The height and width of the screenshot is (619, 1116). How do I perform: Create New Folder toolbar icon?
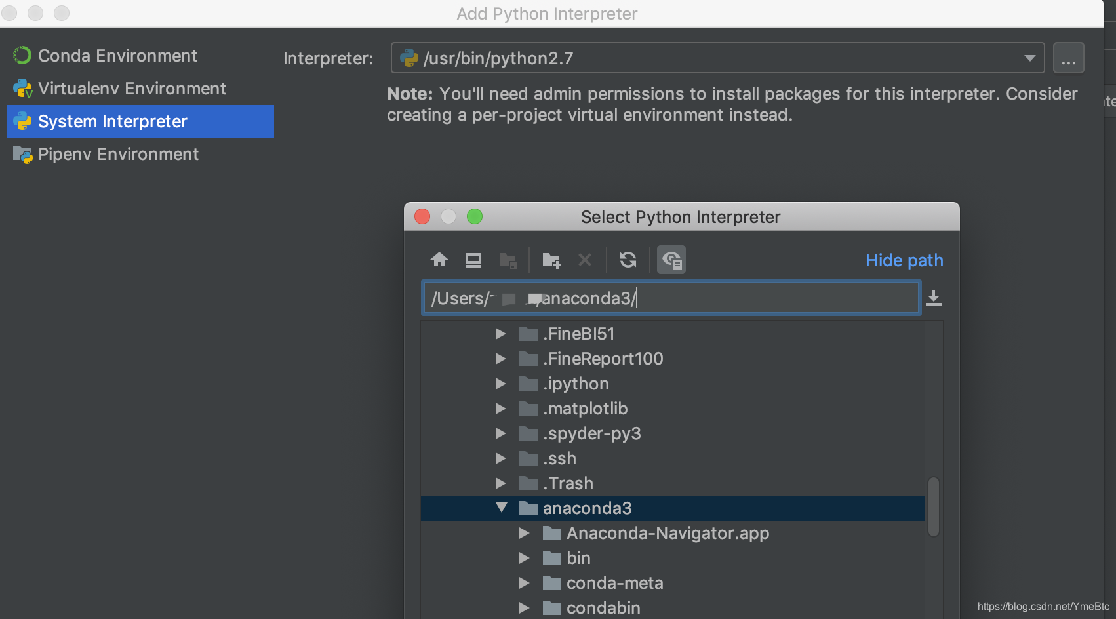coord(551,260)
